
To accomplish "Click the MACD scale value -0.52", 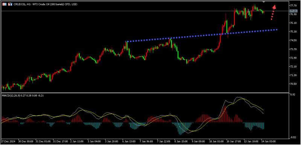I will (293, 137).
